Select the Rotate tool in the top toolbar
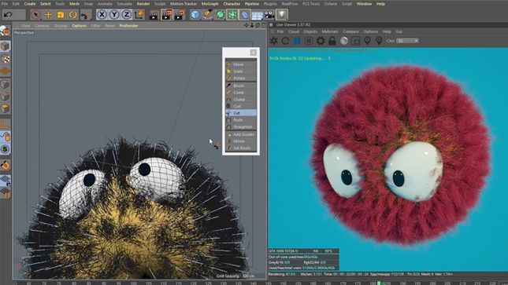508x285 pixels. (73, 15)
